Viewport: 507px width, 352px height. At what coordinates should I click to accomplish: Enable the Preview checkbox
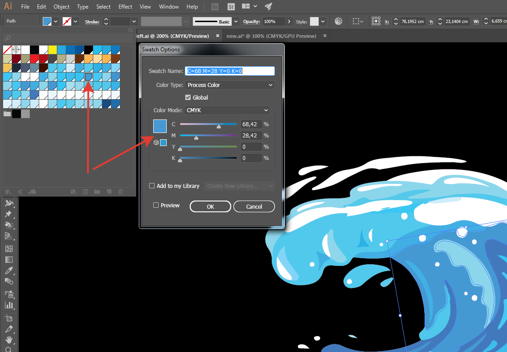(x=156, y=205)
